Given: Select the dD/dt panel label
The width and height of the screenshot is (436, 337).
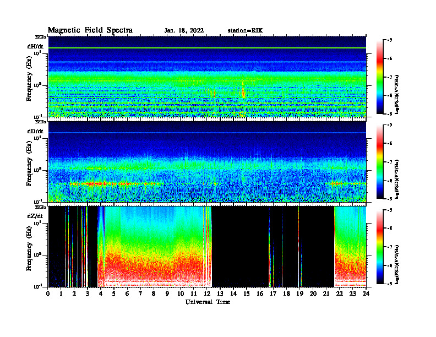Looking at the screenshot, I should coord(35,131).
